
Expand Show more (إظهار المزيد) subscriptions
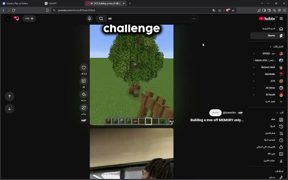(268, 101)
